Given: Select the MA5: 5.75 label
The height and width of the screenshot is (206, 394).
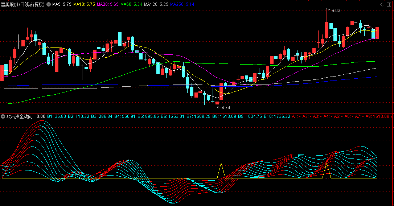Looking at the screenshot, I should pyautogui.click(x=62, y=4).
